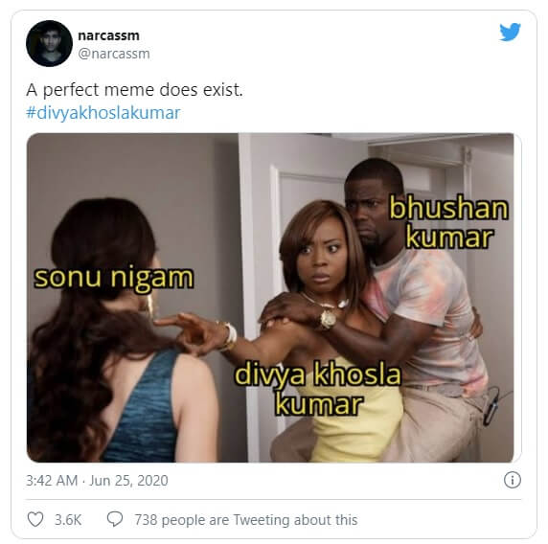Click the 3.6K like count

pos(68,519)
